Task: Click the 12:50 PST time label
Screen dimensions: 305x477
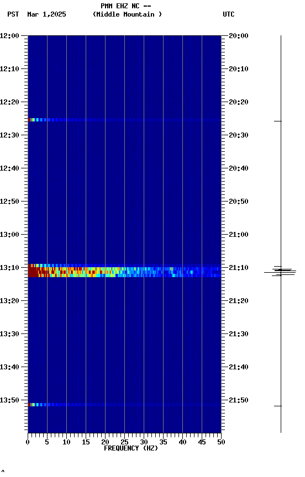Action: (x=9, y=202)
